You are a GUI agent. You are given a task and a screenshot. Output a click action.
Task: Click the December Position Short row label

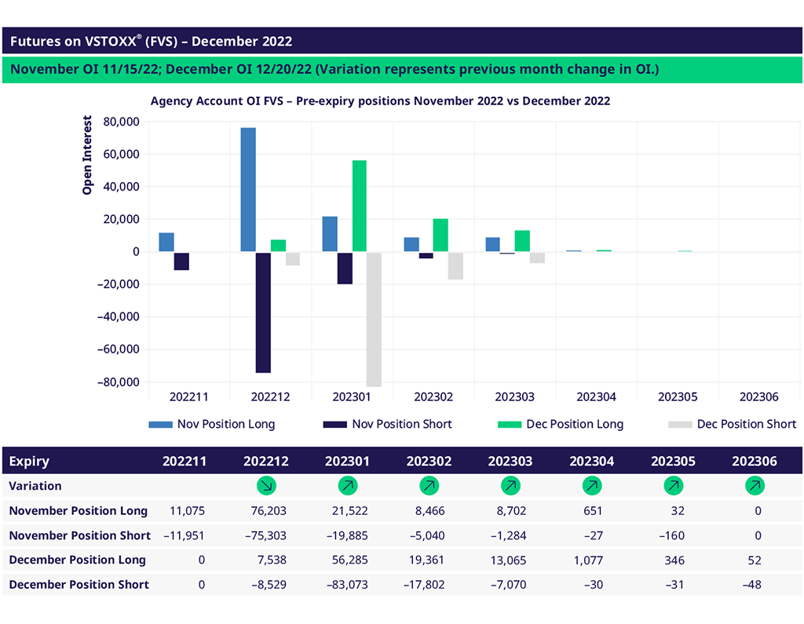(79, 585)
